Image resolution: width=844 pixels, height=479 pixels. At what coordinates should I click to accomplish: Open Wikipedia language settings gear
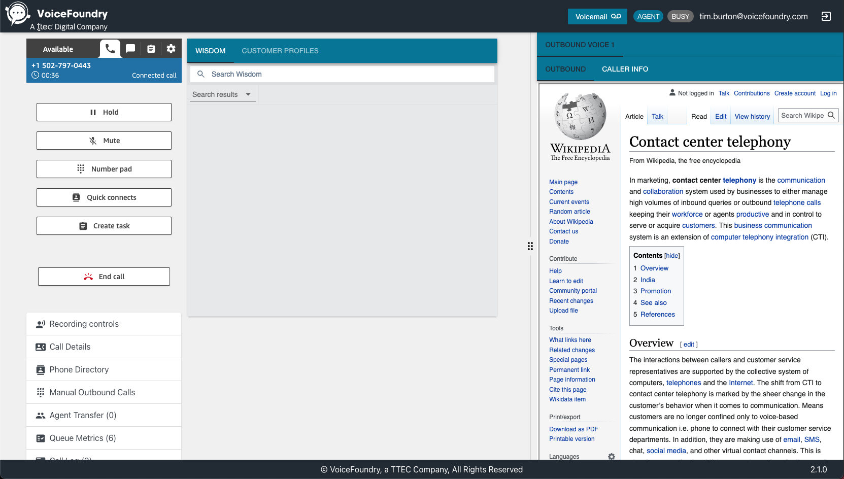(612, 457)
